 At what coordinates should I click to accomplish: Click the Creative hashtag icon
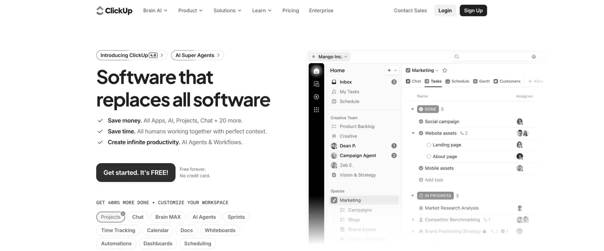point(334,136)
